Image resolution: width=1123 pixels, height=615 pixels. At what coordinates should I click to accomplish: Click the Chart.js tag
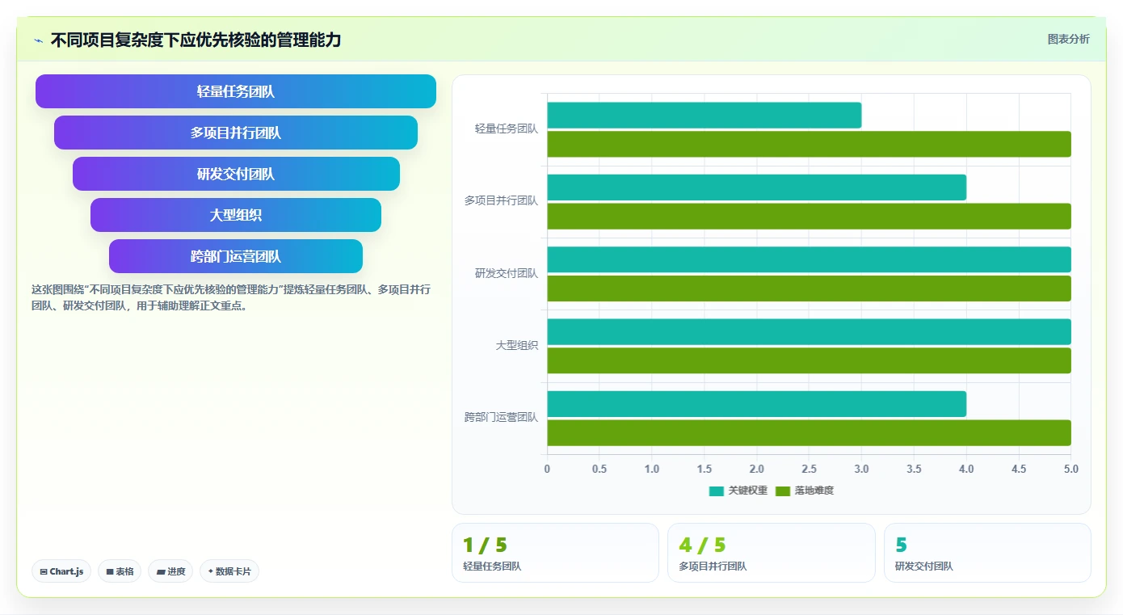(62, 571)
